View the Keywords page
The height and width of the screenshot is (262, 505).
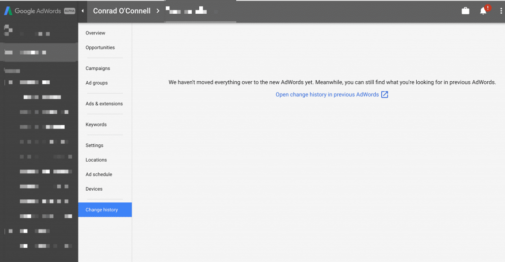(96, 125)
